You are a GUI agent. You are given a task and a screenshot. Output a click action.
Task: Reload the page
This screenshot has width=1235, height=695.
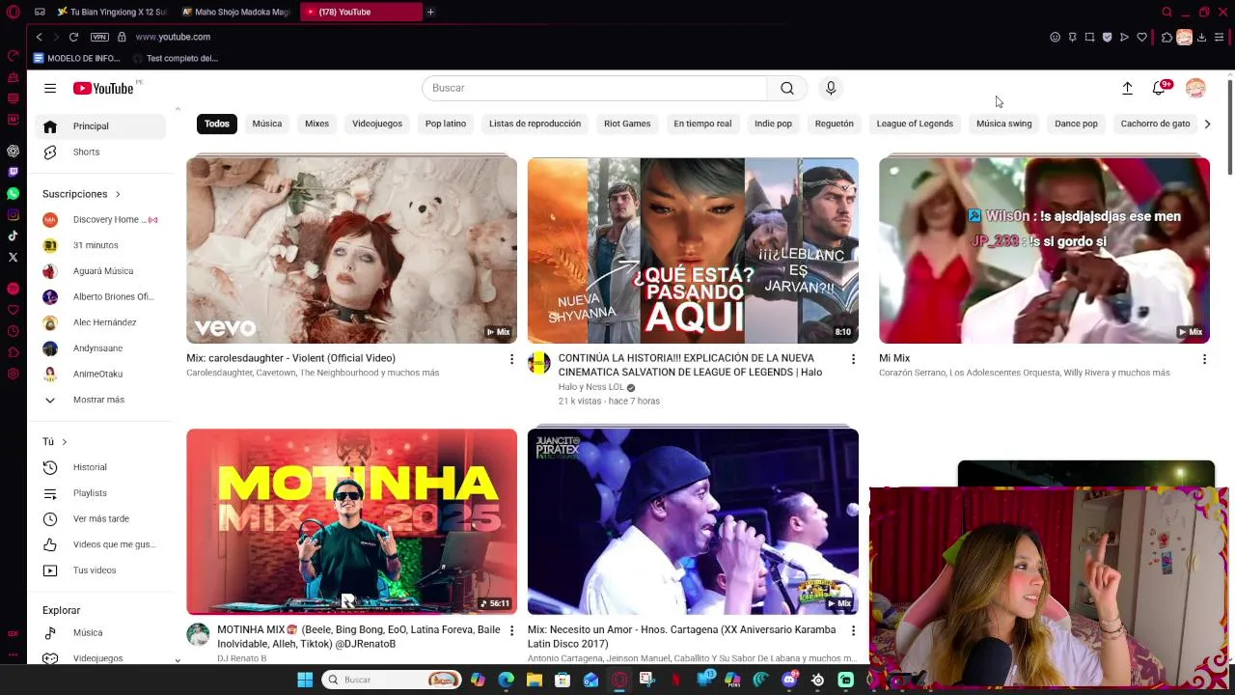click(73, 37)
